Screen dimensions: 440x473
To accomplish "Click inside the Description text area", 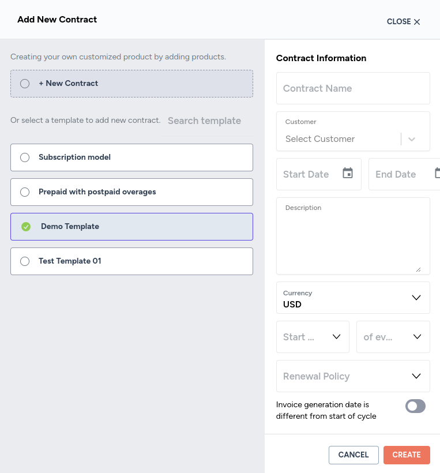I will point(353,239).
